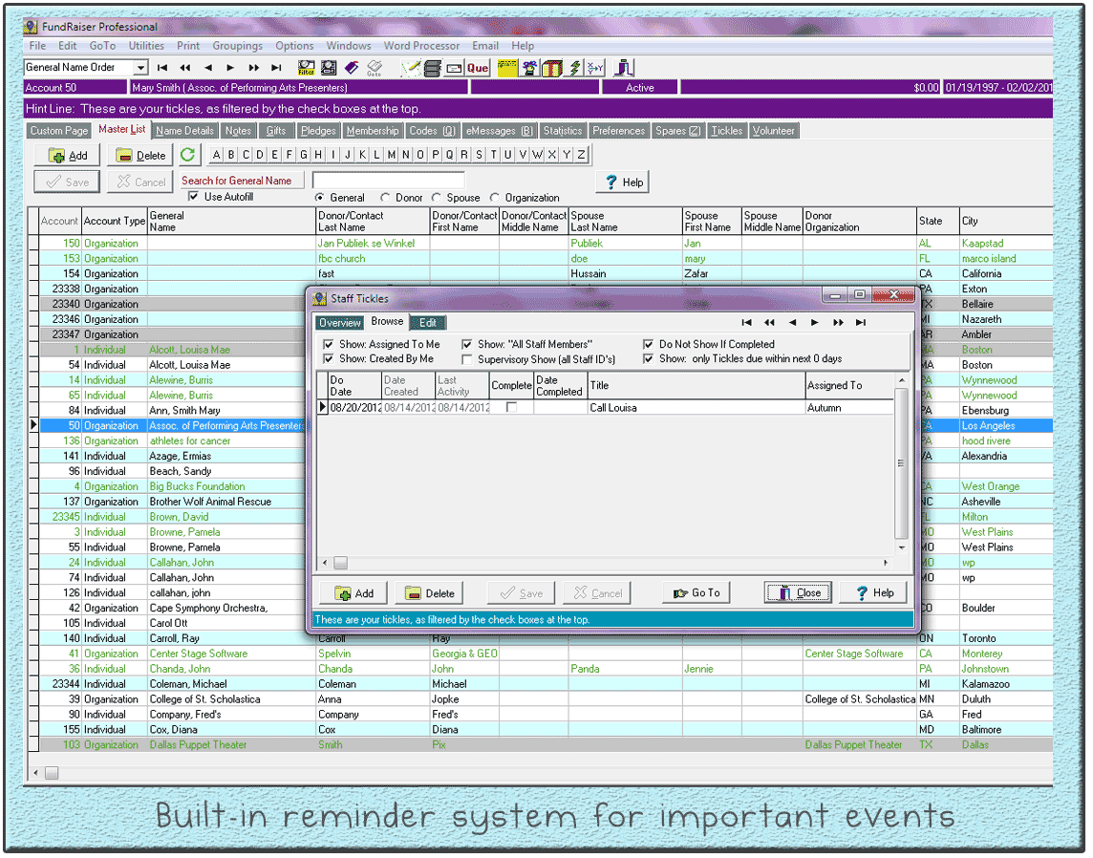Open the Utilities menu
1093x858 pixels.
tap(146, 46)
